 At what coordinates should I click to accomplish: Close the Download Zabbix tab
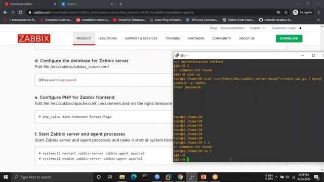[x=55, y=4]
